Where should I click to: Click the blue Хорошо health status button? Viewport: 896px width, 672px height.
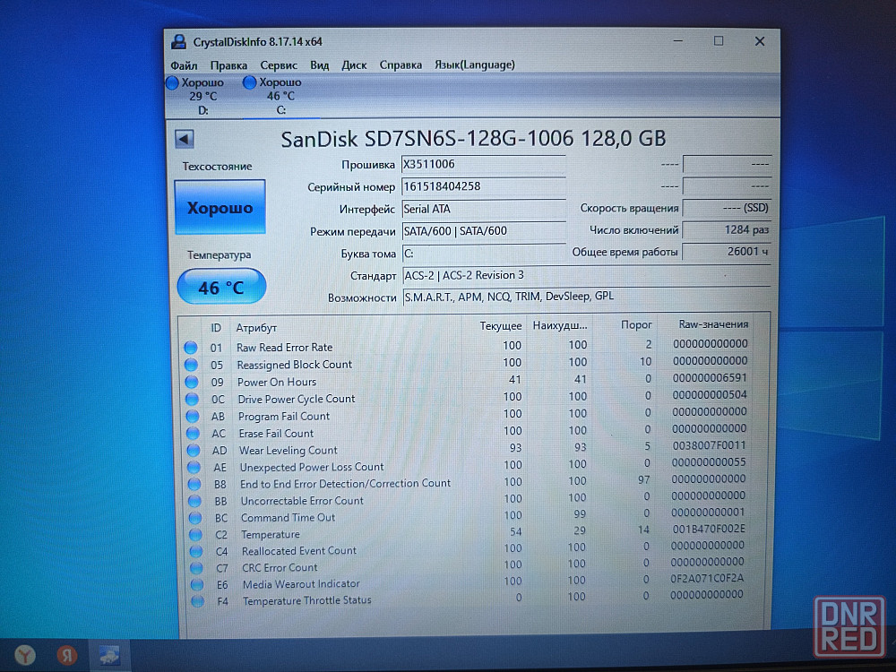click(x=220, y=207)
